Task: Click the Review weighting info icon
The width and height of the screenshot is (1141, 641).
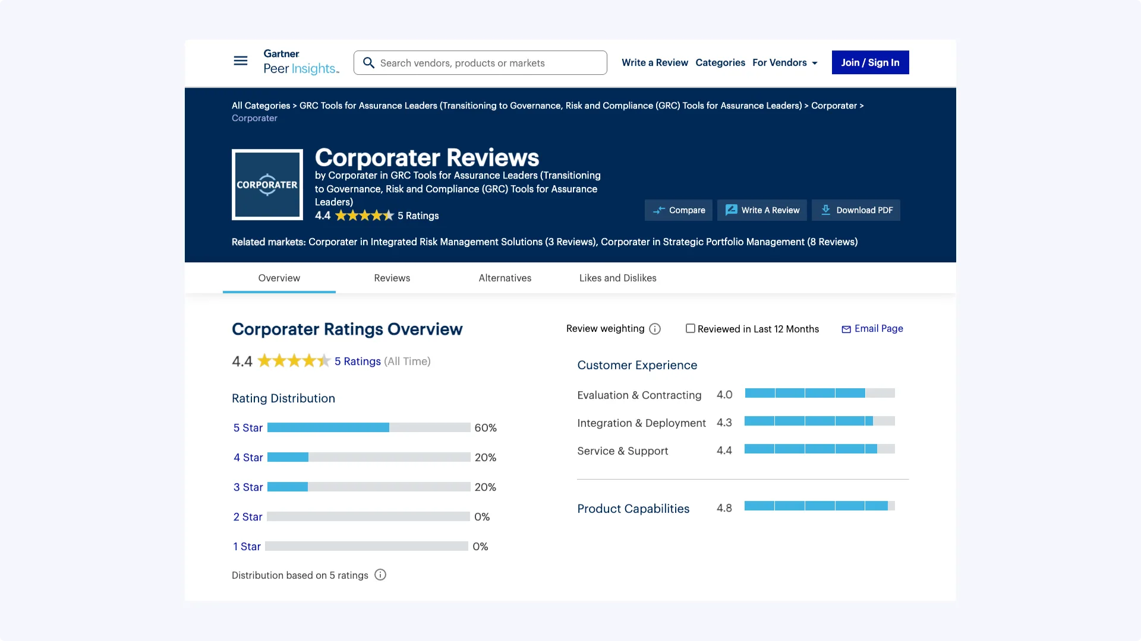Action: tap(655, 329)
